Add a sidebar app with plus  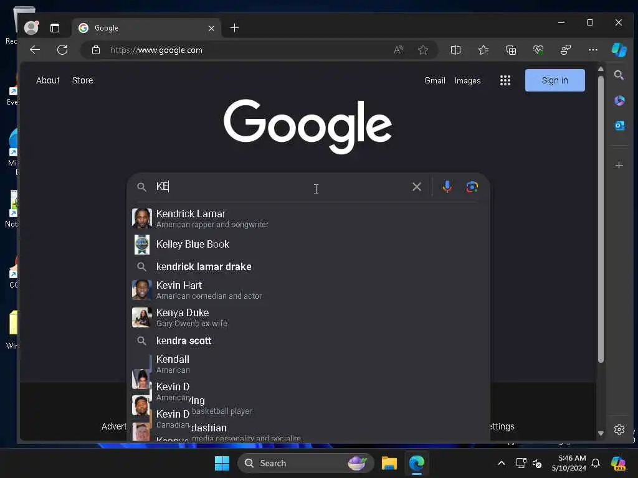(x=619, y=166)
